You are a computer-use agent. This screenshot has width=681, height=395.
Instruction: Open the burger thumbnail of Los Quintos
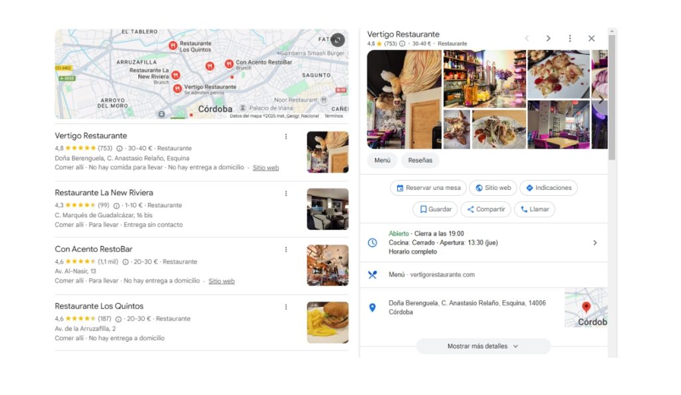pyautogui.click(x=328, y=323)
